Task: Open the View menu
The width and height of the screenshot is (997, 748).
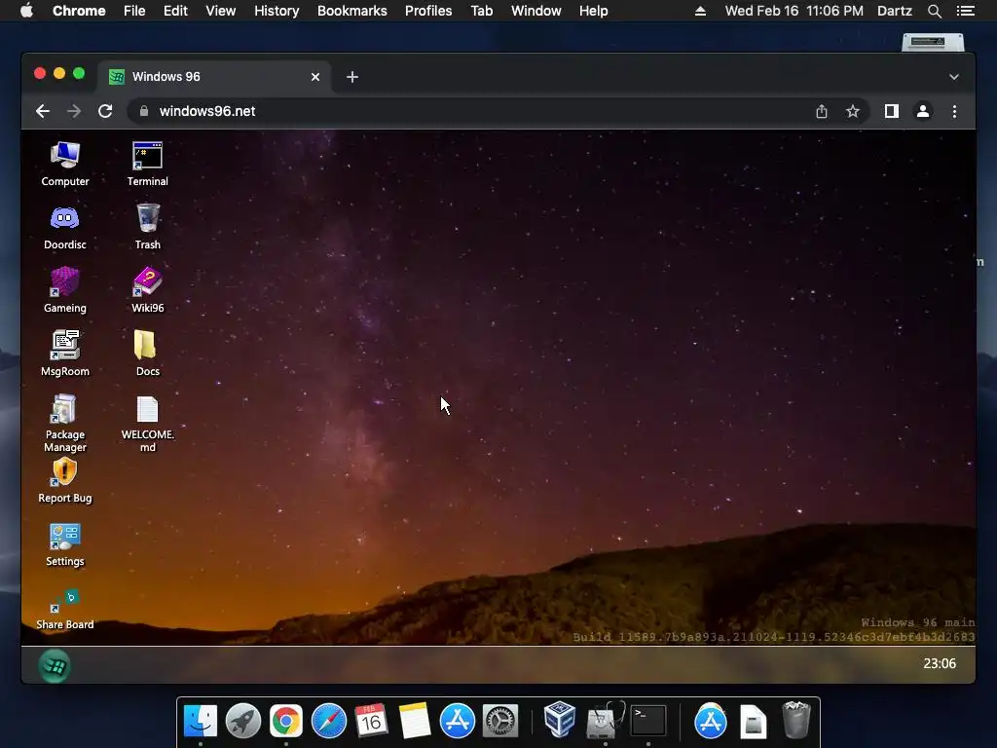Action: (221, 11)
